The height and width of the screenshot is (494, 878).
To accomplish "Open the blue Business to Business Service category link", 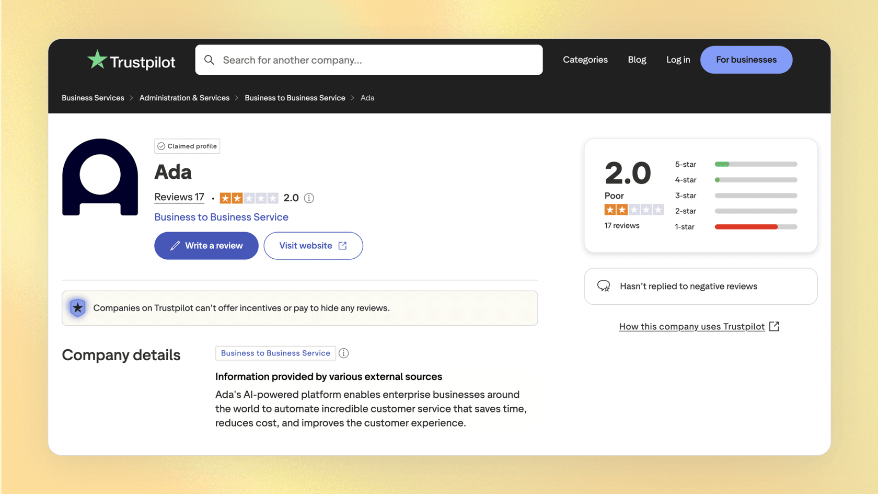I will pos(221,217).
